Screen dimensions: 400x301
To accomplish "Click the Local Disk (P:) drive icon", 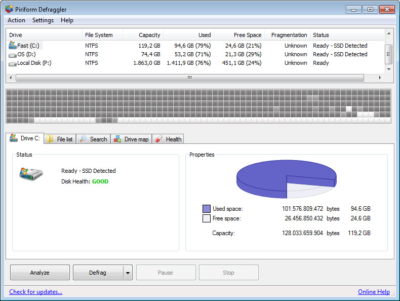I will click(x=13, y=63).
